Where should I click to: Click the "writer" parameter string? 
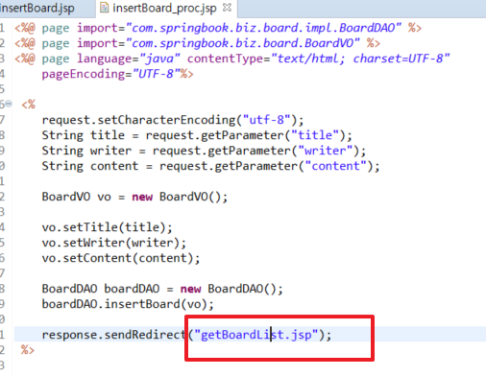tap(326, 151)
